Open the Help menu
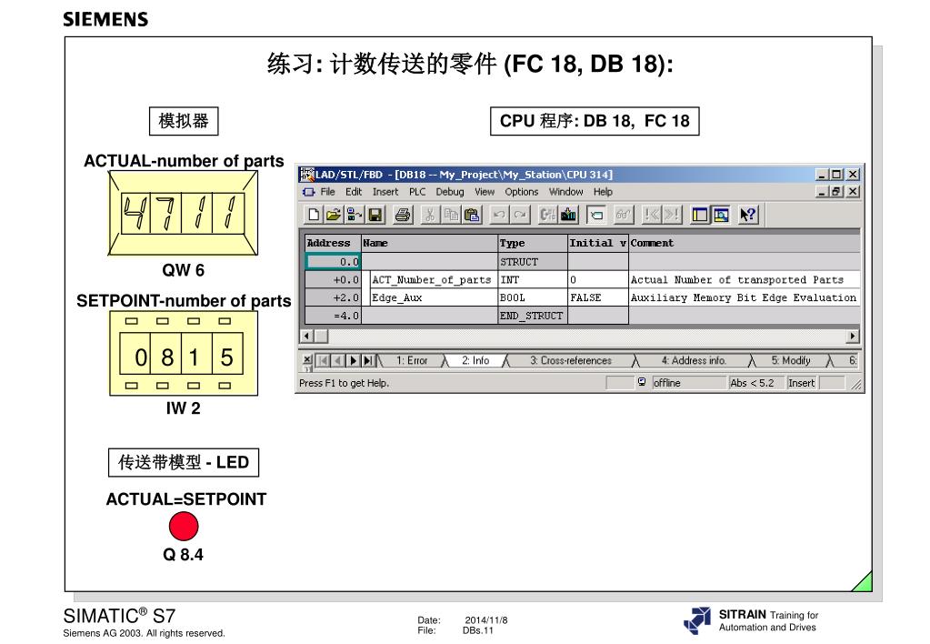Screen dimensions: 930x644 coord(603,192)
